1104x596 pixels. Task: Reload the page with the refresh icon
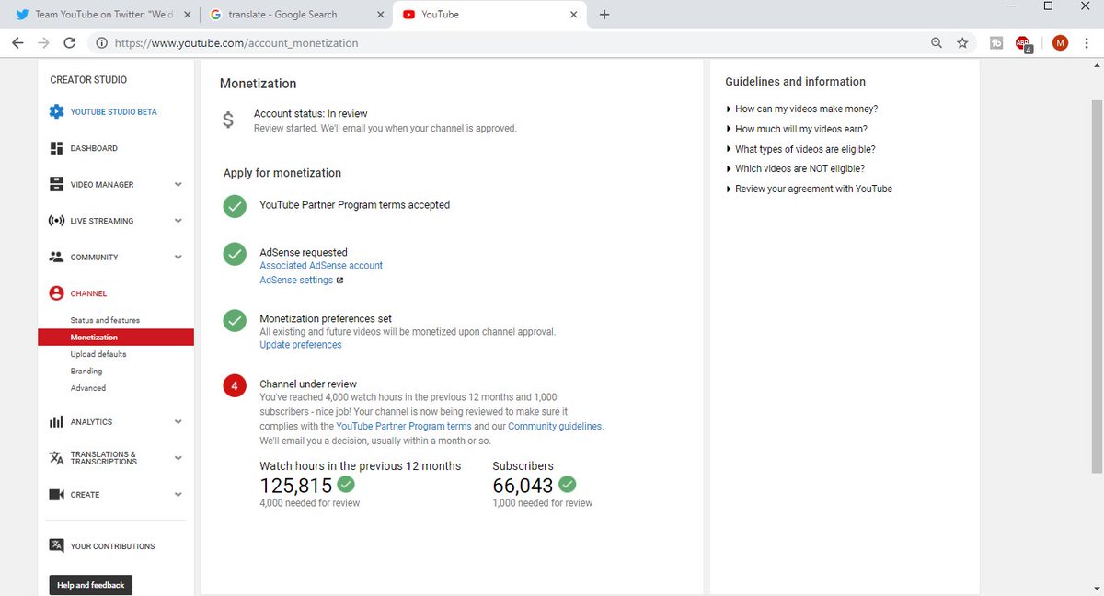(x=69, y=42)
